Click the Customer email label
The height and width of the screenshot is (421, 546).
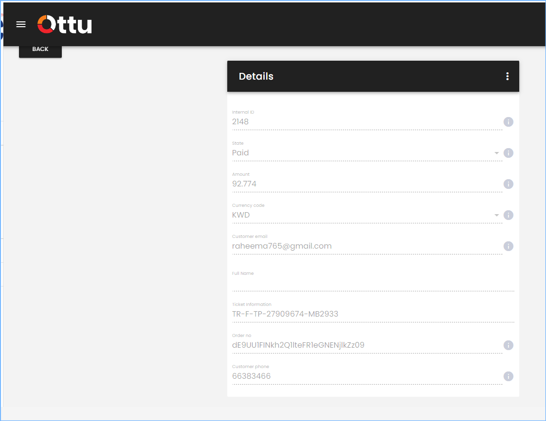(250, 236)
